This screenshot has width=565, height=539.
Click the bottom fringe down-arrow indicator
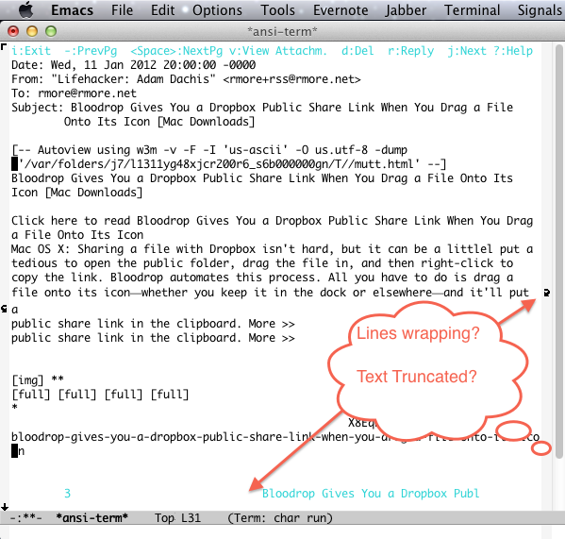tap(5, 507)
